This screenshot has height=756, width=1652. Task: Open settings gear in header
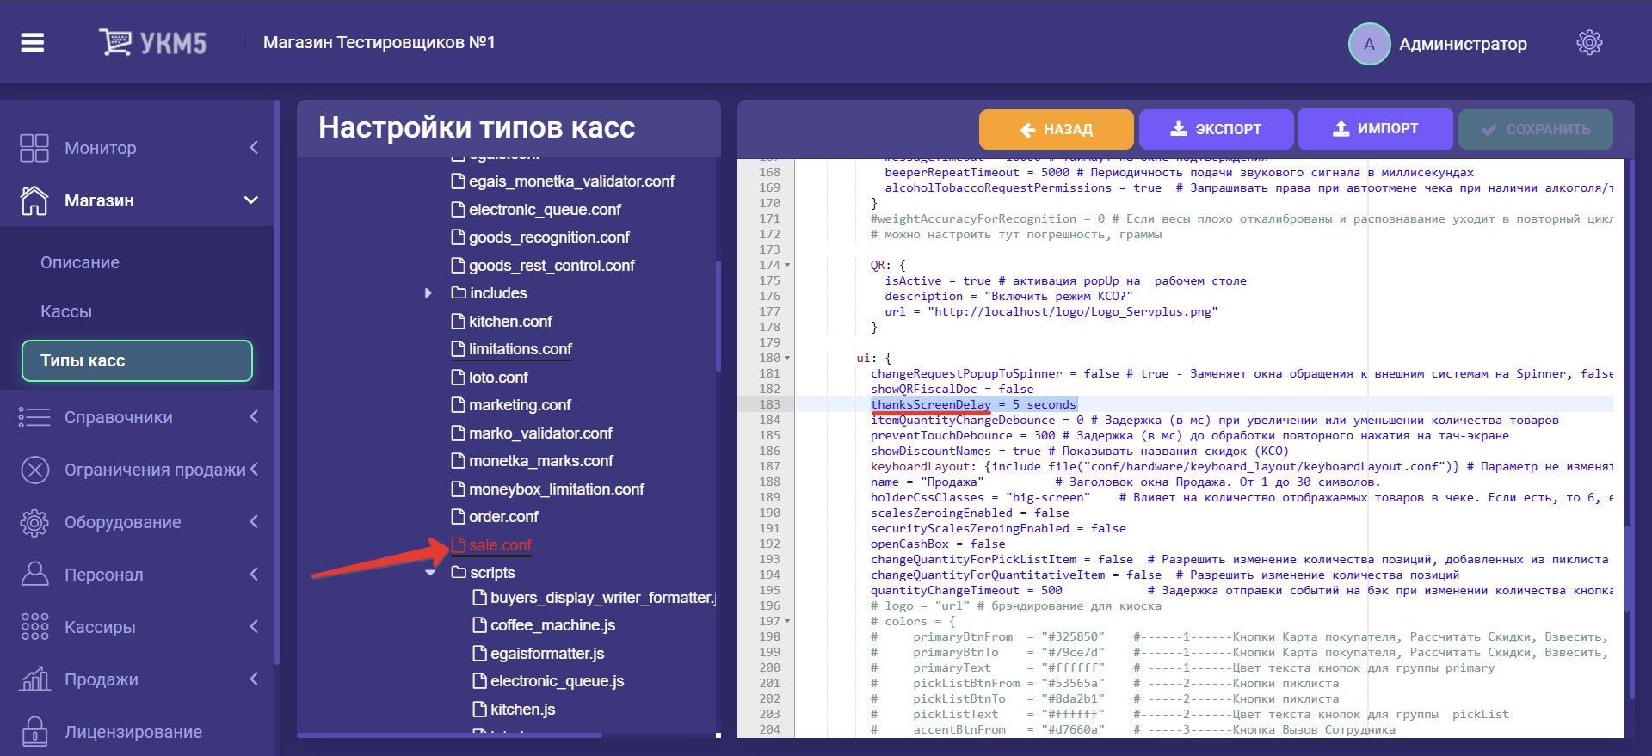coord(1589,42)
